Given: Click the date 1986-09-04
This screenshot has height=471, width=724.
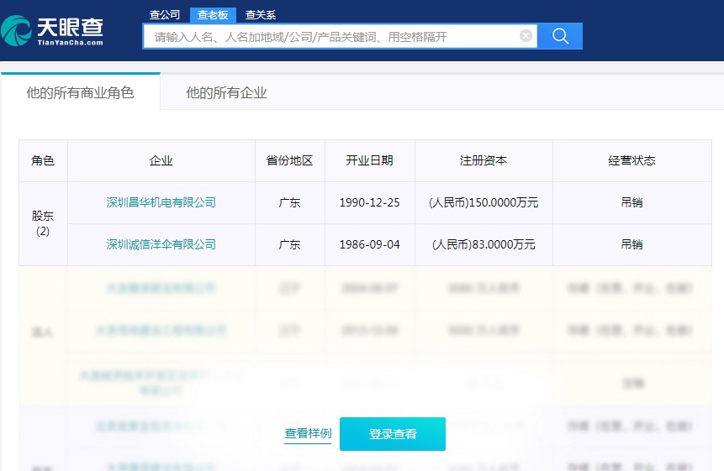Looking at the screenshot, I should pyautogui.click(x=370, y=244).
